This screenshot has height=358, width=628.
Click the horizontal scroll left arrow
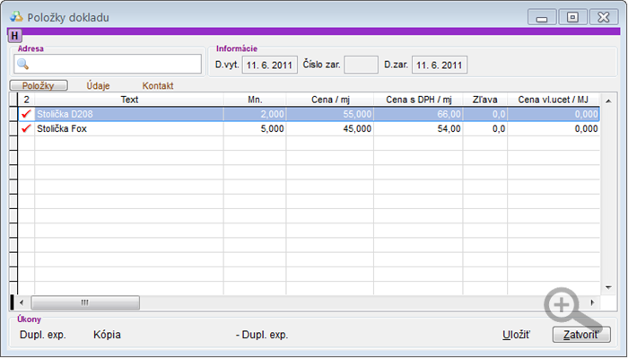[22, 302]
